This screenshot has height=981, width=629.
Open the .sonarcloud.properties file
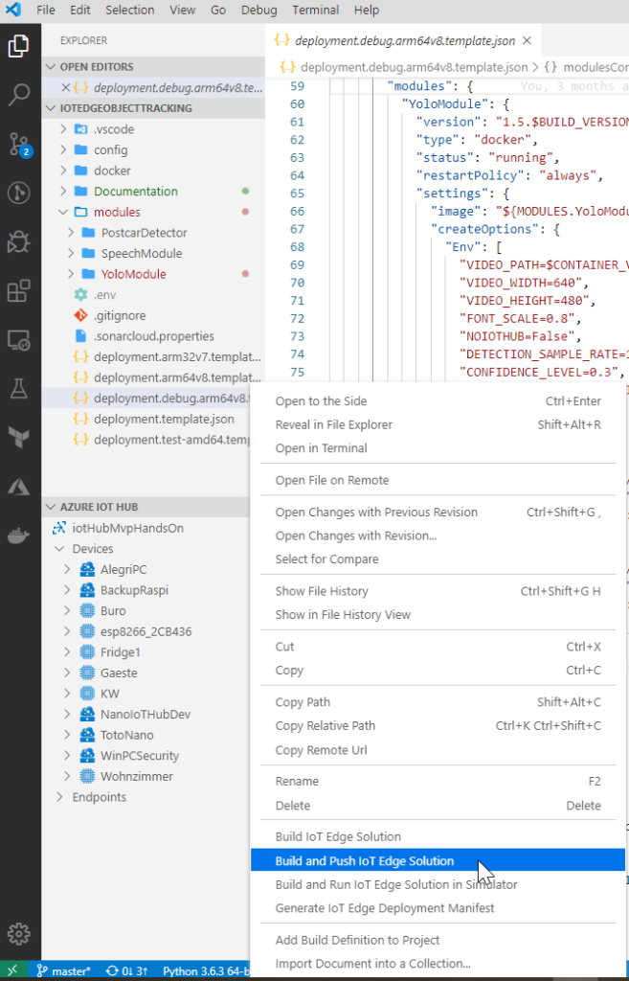[153, 336]
